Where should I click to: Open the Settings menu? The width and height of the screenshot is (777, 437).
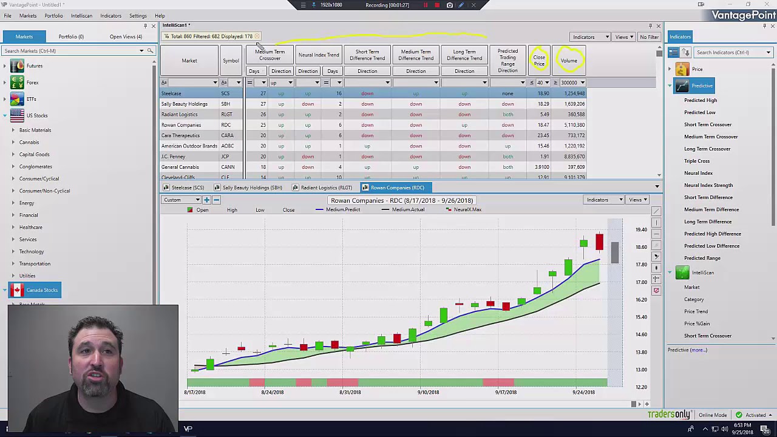[138, 16]
